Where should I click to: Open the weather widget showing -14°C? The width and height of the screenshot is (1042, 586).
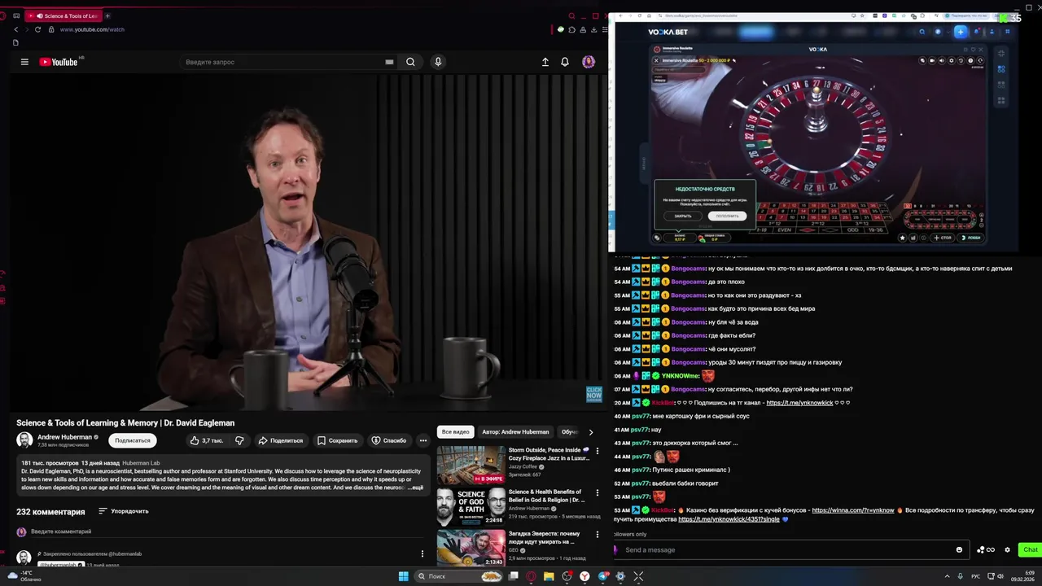pos(24,576)
